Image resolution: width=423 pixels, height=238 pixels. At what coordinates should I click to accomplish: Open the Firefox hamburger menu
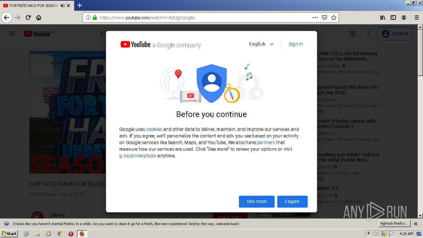click(416, 18)
